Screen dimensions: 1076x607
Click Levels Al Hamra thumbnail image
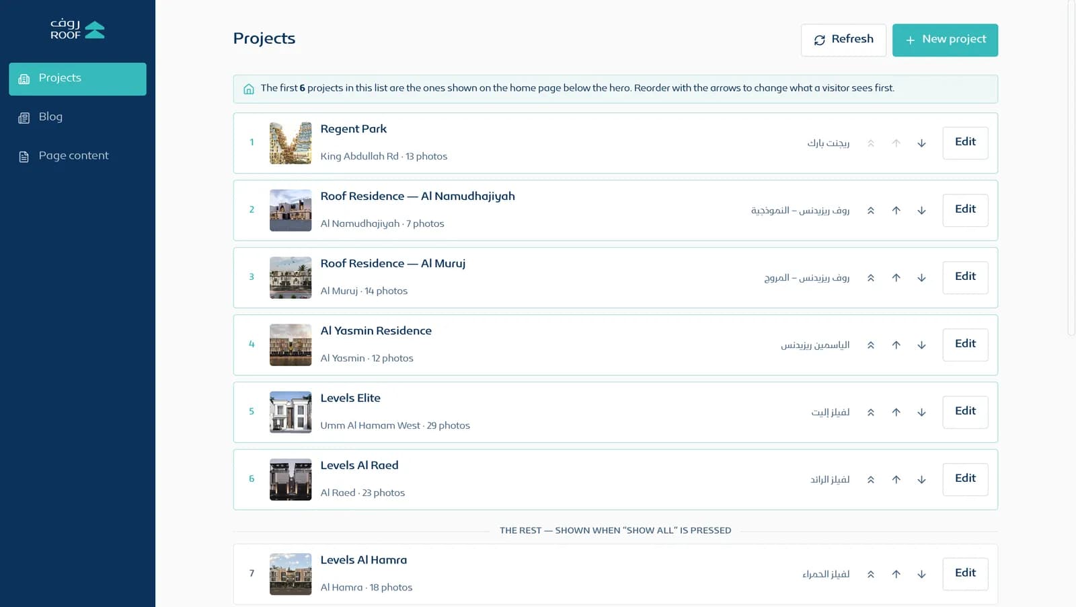point(291,574)
